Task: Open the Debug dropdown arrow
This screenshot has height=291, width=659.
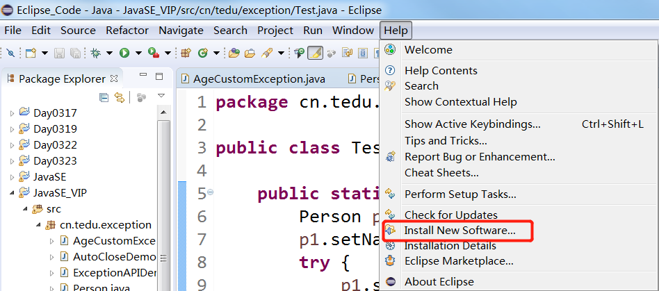Action: [109, 53]
